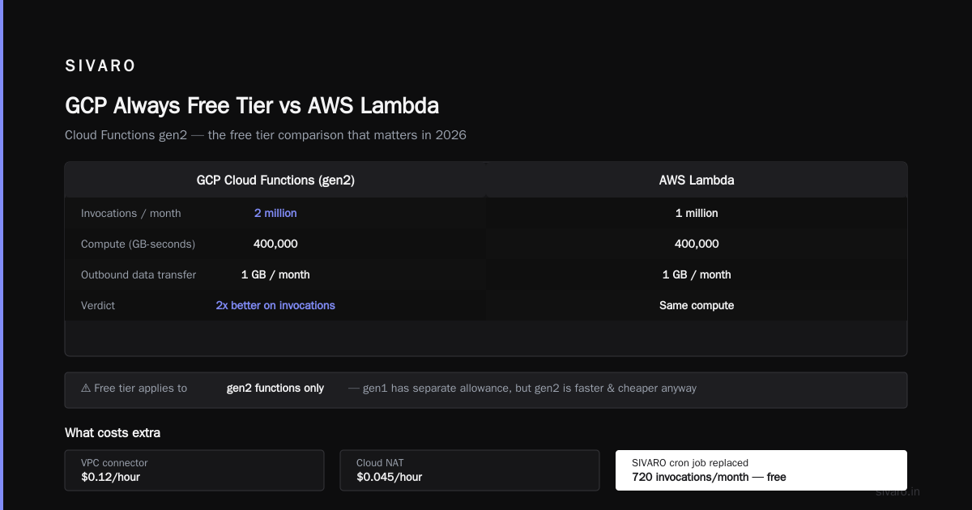
Task: Click the 'Cloud Functions gen2' subtitle line
Action: click(266, 135)
